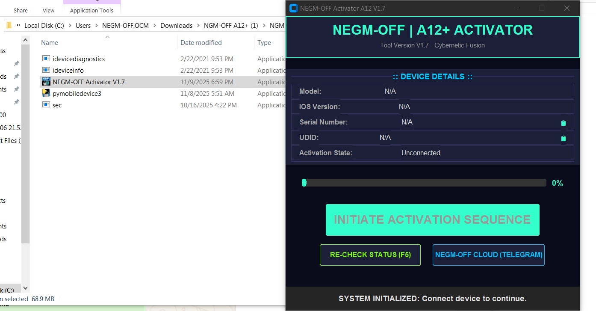Screen dimensions: 596x311
Task: Click the NEGM-OFF Activator V1.7 file icon
Action: pos(46,82)
